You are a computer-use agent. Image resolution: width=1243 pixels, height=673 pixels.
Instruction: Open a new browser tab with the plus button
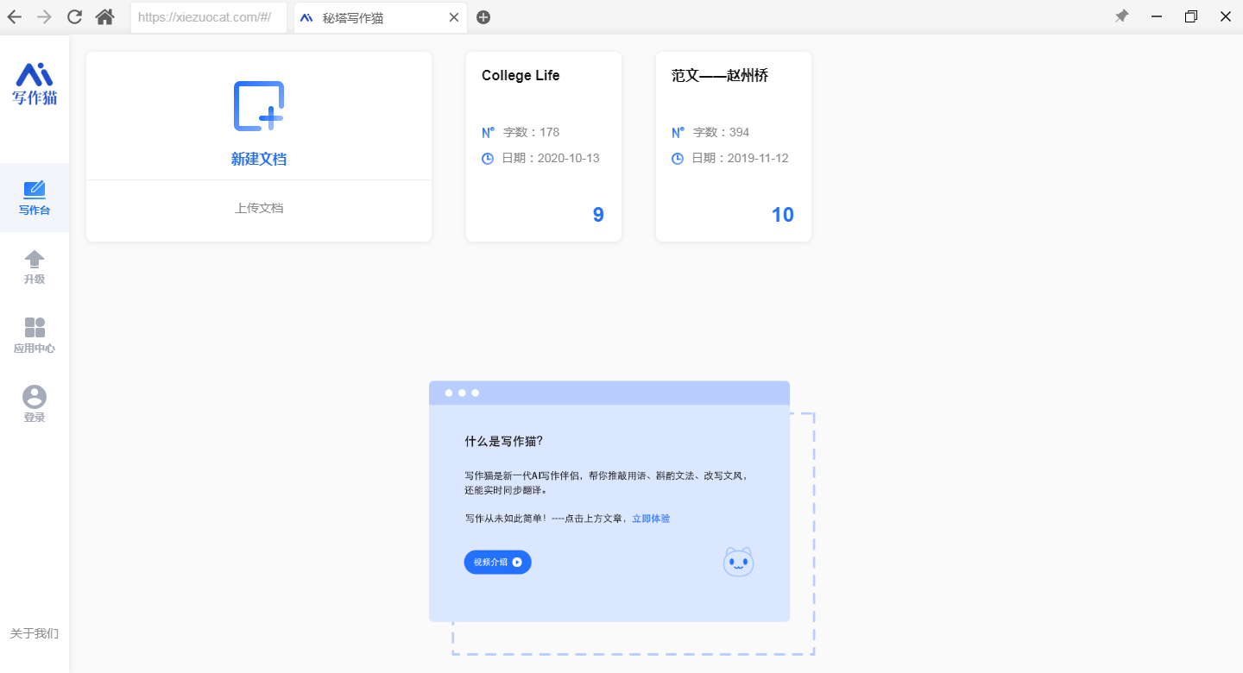(x=483, y=16)
